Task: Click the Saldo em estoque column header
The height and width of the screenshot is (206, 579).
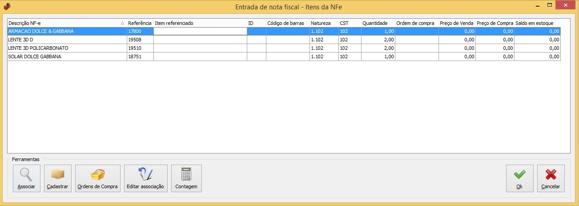Action: (x=534, y=23)
